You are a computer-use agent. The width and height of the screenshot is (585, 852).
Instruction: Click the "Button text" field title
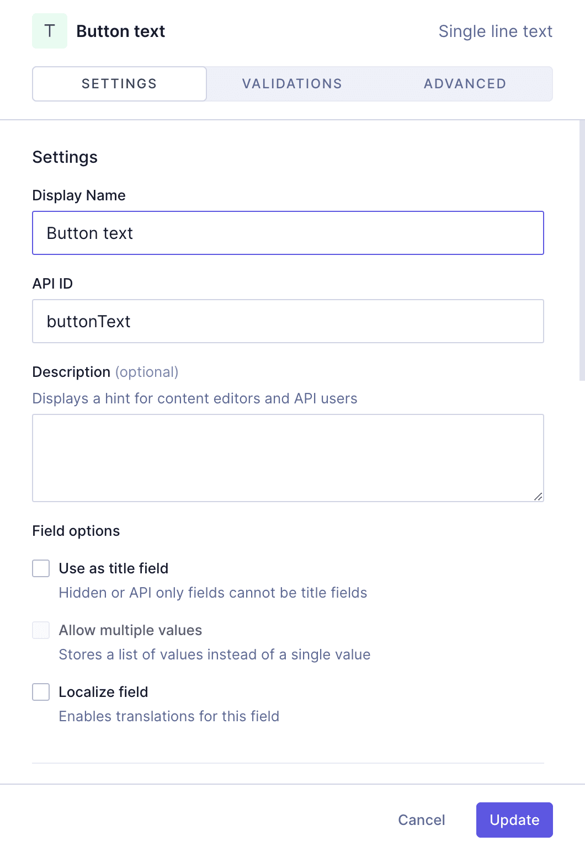120,31
